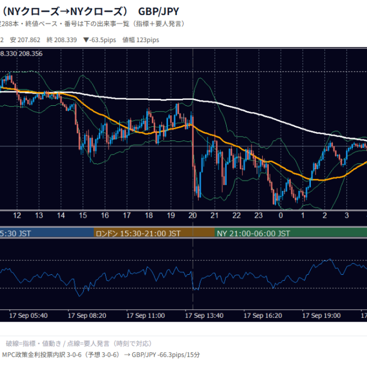Select the NY 21:00-06:00 JST session bar

click(x=291, y=233)
